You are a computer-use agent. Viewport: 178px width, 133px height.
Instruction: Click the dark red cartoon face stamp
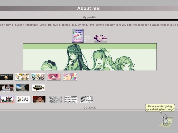(x=39, y=99)
